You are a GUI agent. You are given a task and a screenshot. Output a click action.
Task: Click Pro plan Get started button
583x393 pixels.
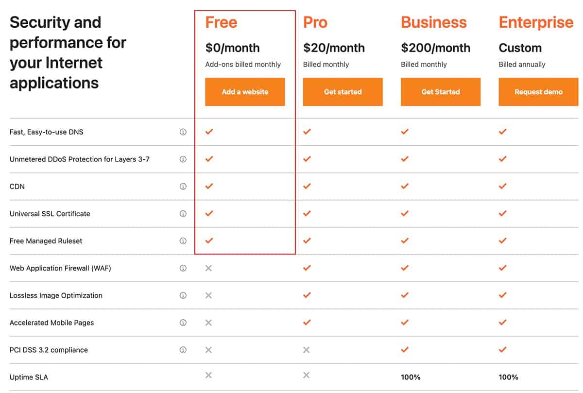pos(343,92)
